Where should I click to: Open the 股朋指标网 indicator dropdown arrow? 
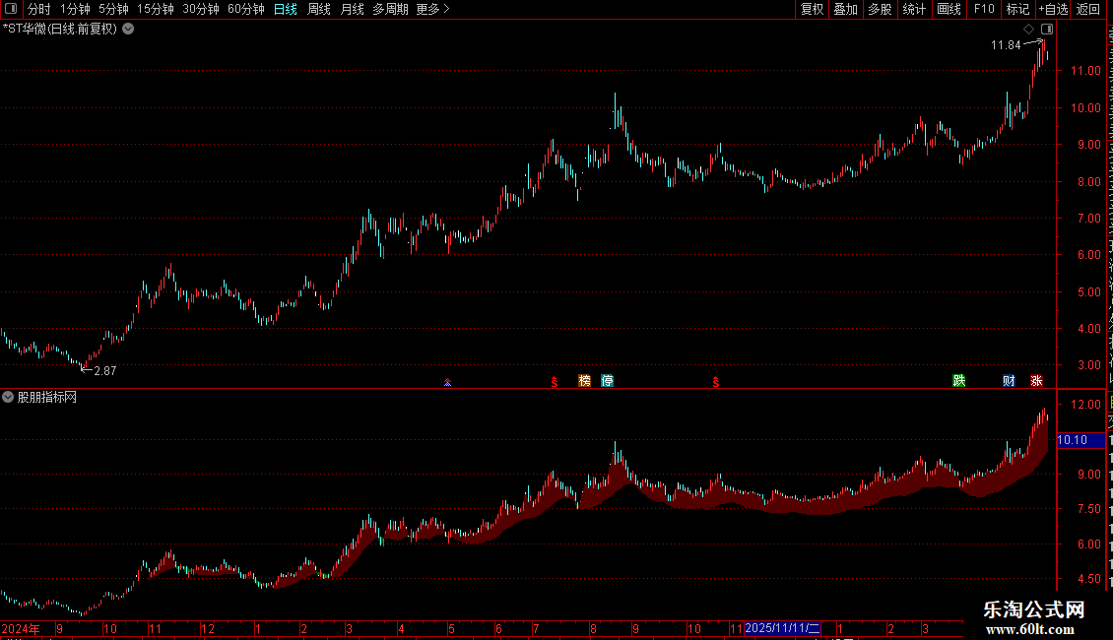(8, 398)
